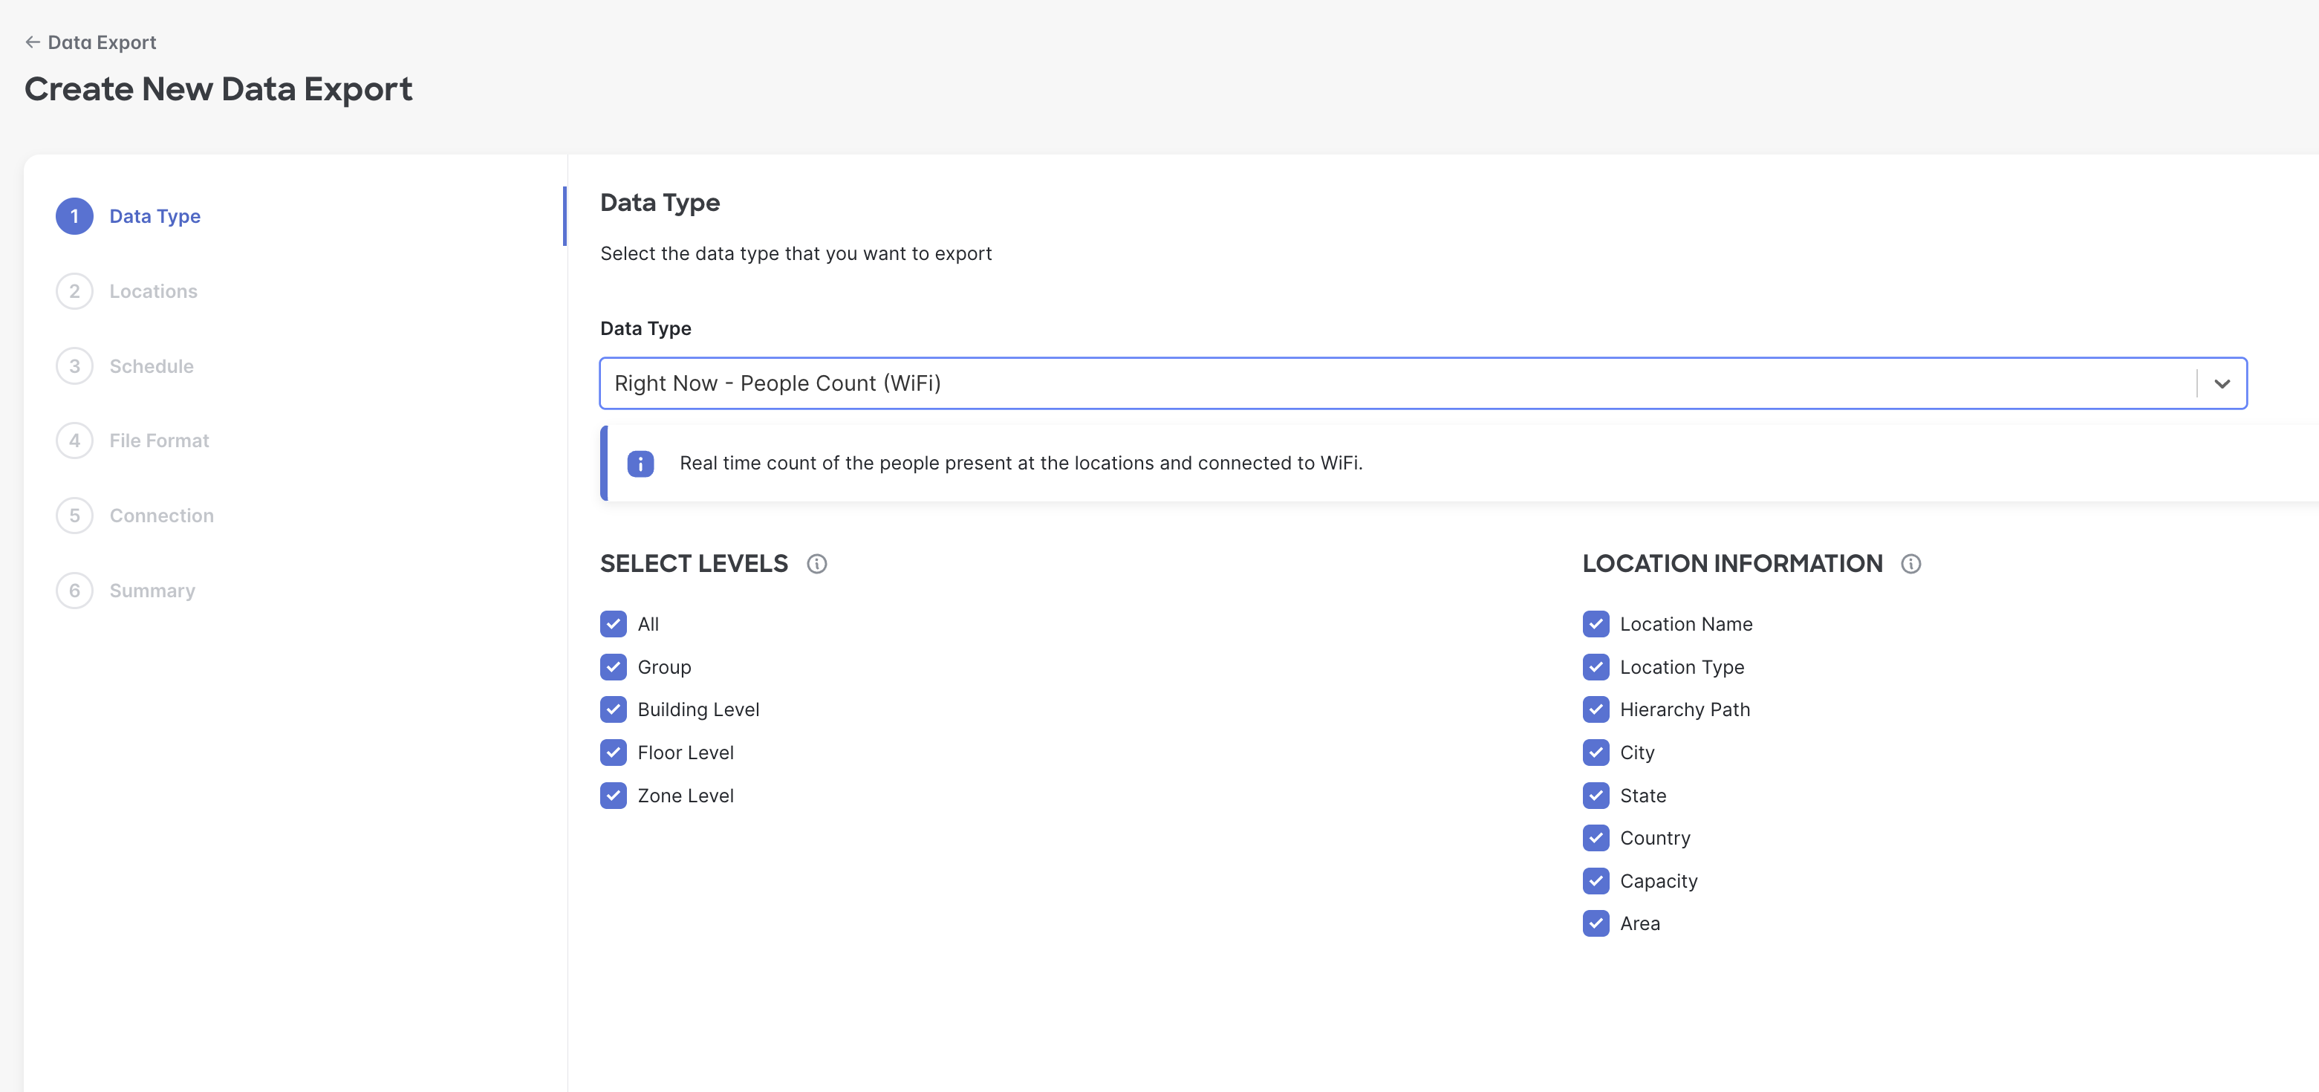Uncheck the All levels checkbox
Image resolution: width=2319 pixels, height=1092 pixels.
click(x=613, y=624)
